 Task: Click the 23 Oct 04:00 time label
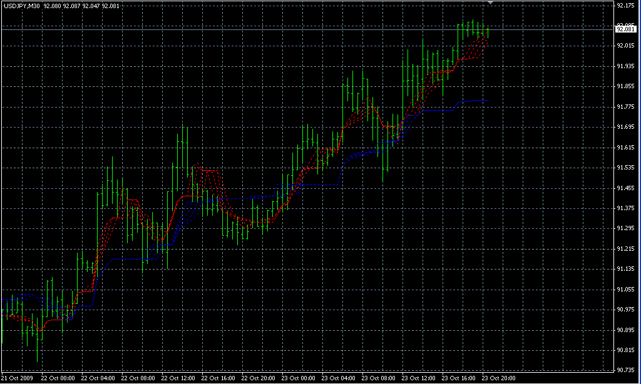point(339,378)
